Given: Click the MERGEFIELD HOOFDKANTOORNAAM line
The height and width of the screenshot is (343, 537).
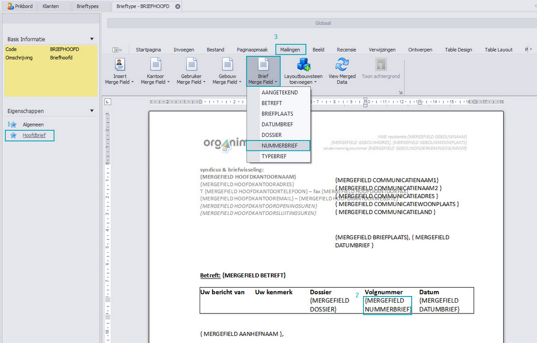Looking at the screenshot, I should coord(248,177).
